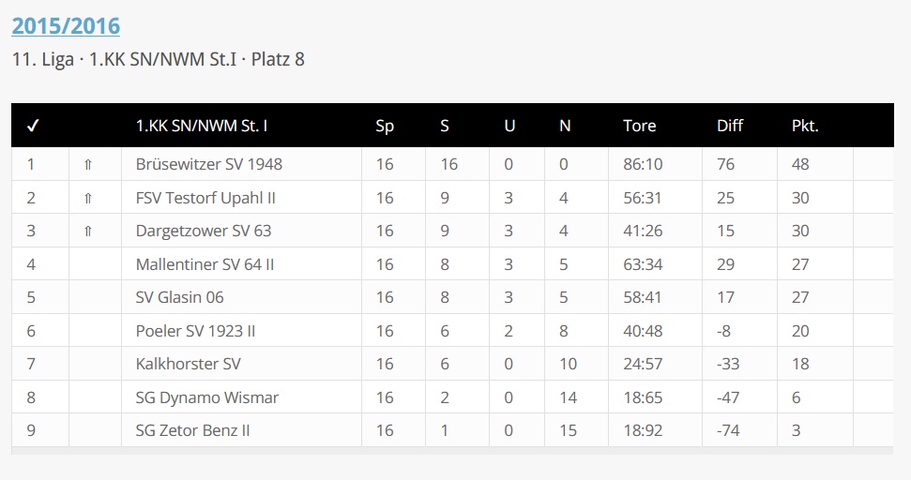Select the SG Dynamo Wismar team name
This screenshot has width=911, height=480.
coord(206,397)
